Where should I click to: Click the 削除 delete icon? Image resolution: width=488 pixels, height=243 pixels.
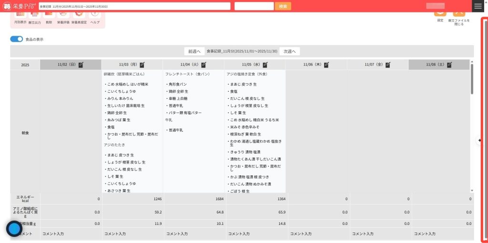pos(49,15)
